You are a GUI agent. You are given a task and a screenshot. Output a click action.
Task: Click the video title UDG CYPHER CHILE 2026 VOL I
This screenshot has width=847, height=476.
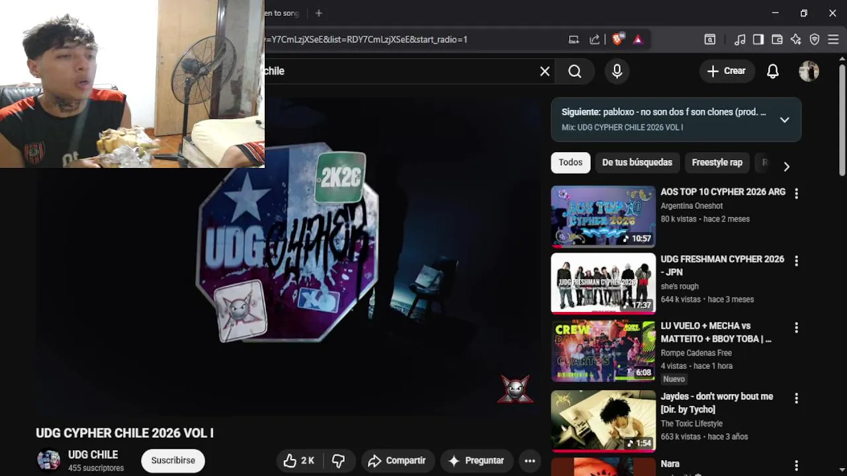[124, 433]
